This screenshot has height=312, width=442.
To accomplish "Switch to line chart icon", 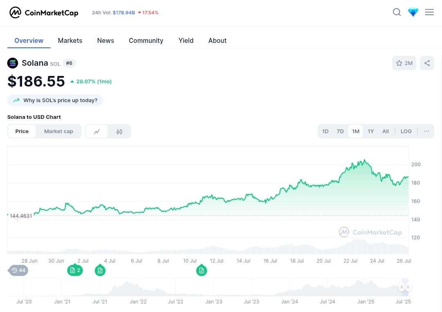I will tap(97, 131).
